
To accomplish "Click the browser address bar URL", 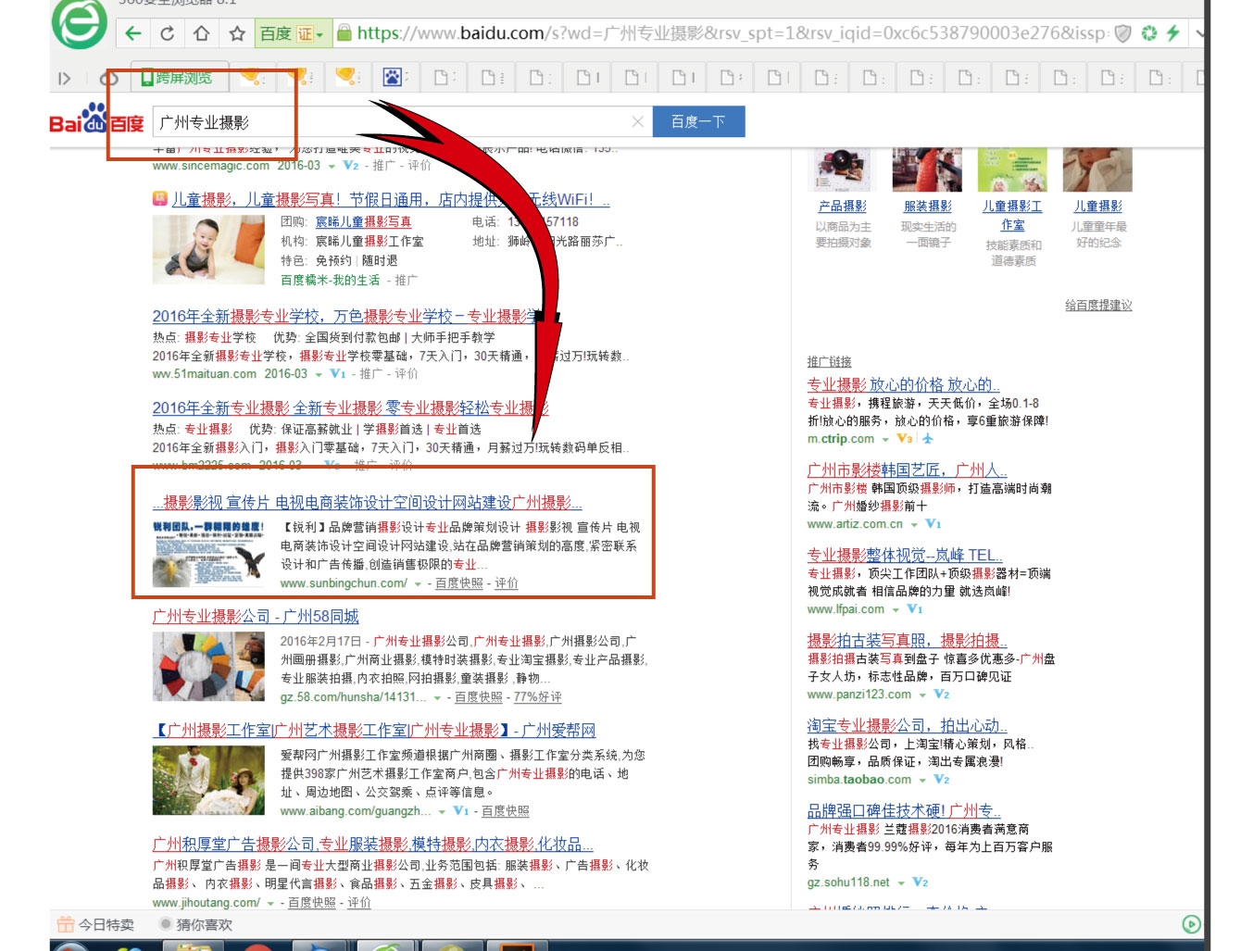I will tap(732, 33).
